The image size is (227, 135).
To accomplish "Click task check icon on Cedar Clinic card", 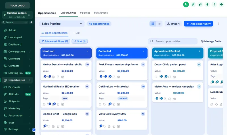I will coord(170,77).
